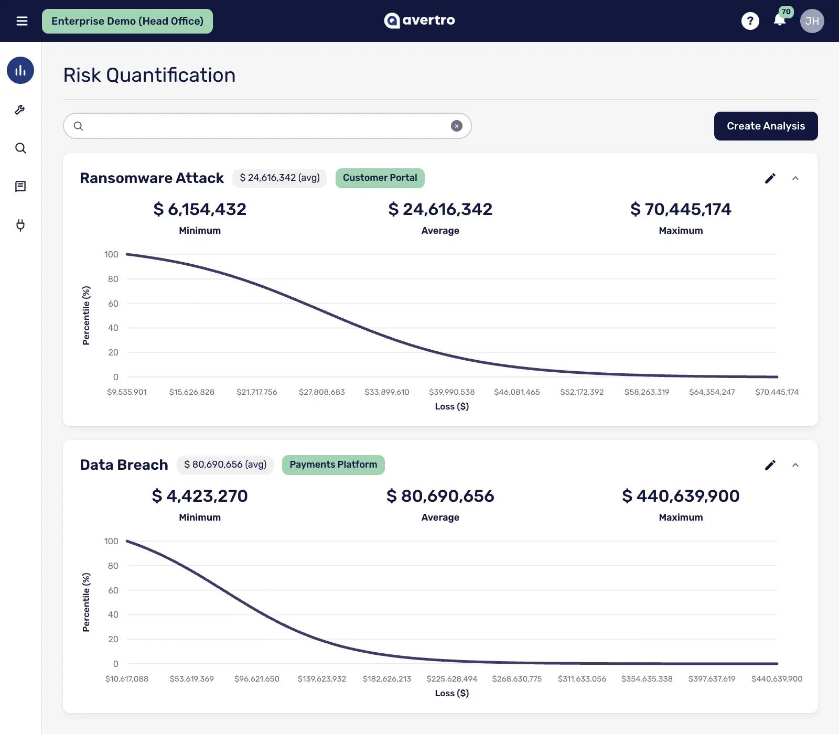Click the Risk Quantification page heading
The height and width of the screenshot is (734, 839).
click(x=149, y=75)
